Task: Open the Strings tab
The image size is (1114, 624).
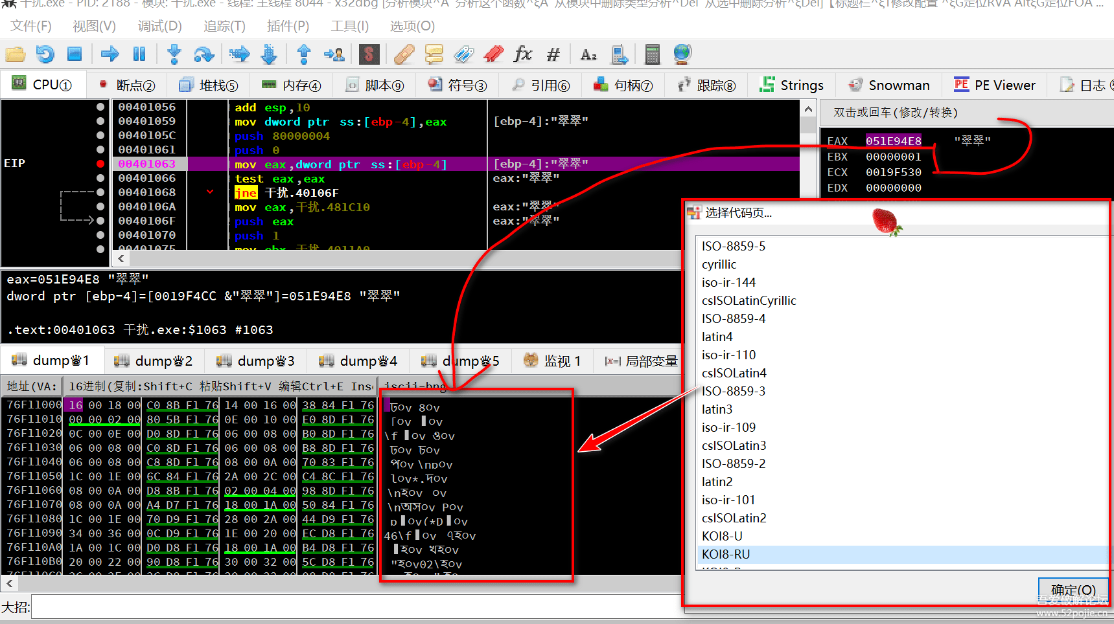Action: pyautogui.click(x=792, y=85)
